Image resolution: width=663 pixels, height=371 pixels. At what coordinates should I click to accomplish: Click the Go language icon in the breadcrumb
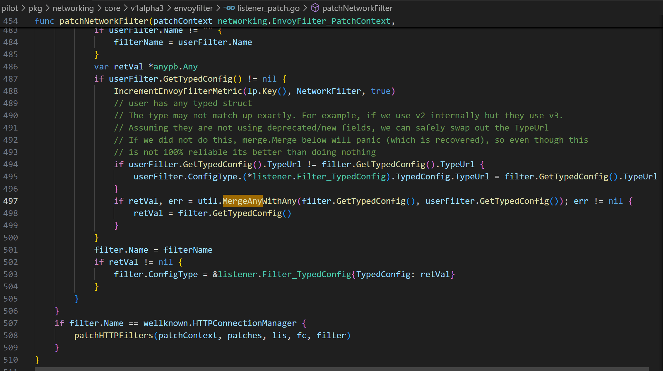click(x=230, y=8)
